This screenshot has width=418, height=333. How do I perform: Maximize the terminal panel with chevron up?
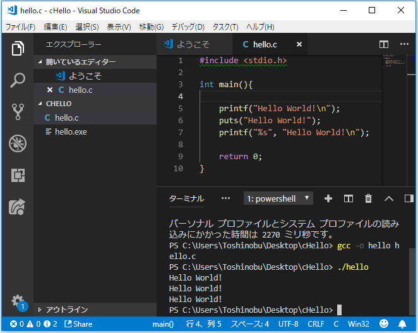tap(389, 198)
